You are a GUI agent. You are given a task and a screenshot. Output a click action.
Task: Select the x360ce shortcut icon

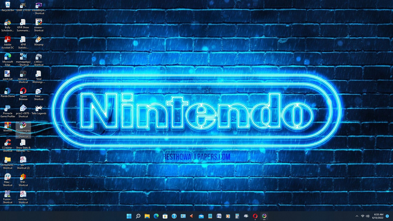tap(39, 60)
